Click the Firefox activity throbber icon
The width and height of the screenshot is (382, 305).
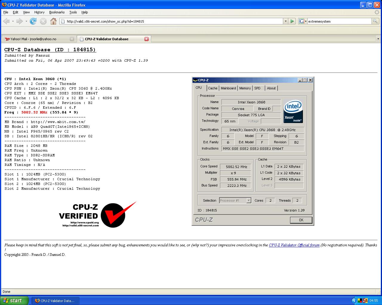click(377, 12)
